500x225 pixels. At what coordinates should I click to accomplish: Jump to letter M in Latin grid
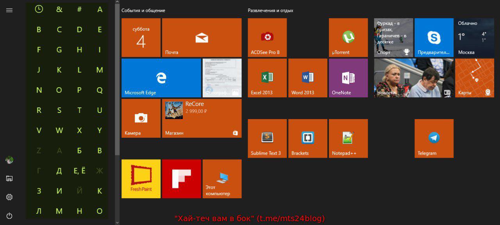tap(100, 70)
